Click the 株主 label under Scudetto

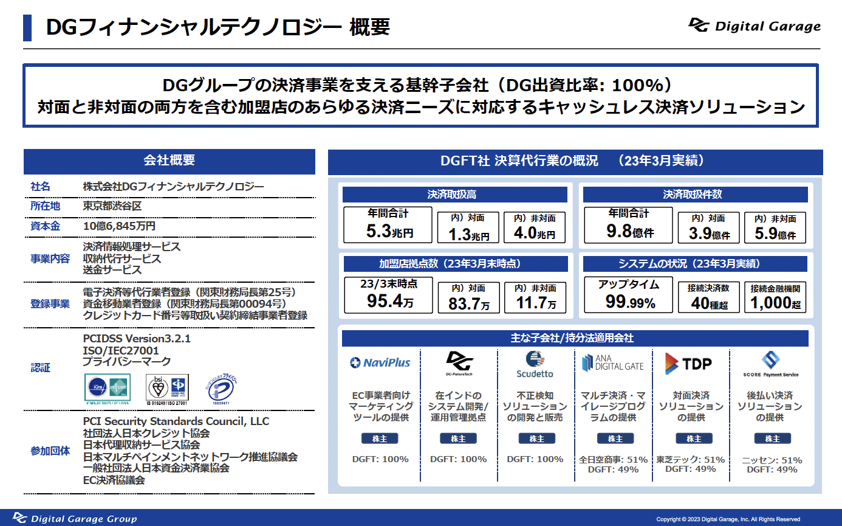pyautogui.click(x=537, y=438)
